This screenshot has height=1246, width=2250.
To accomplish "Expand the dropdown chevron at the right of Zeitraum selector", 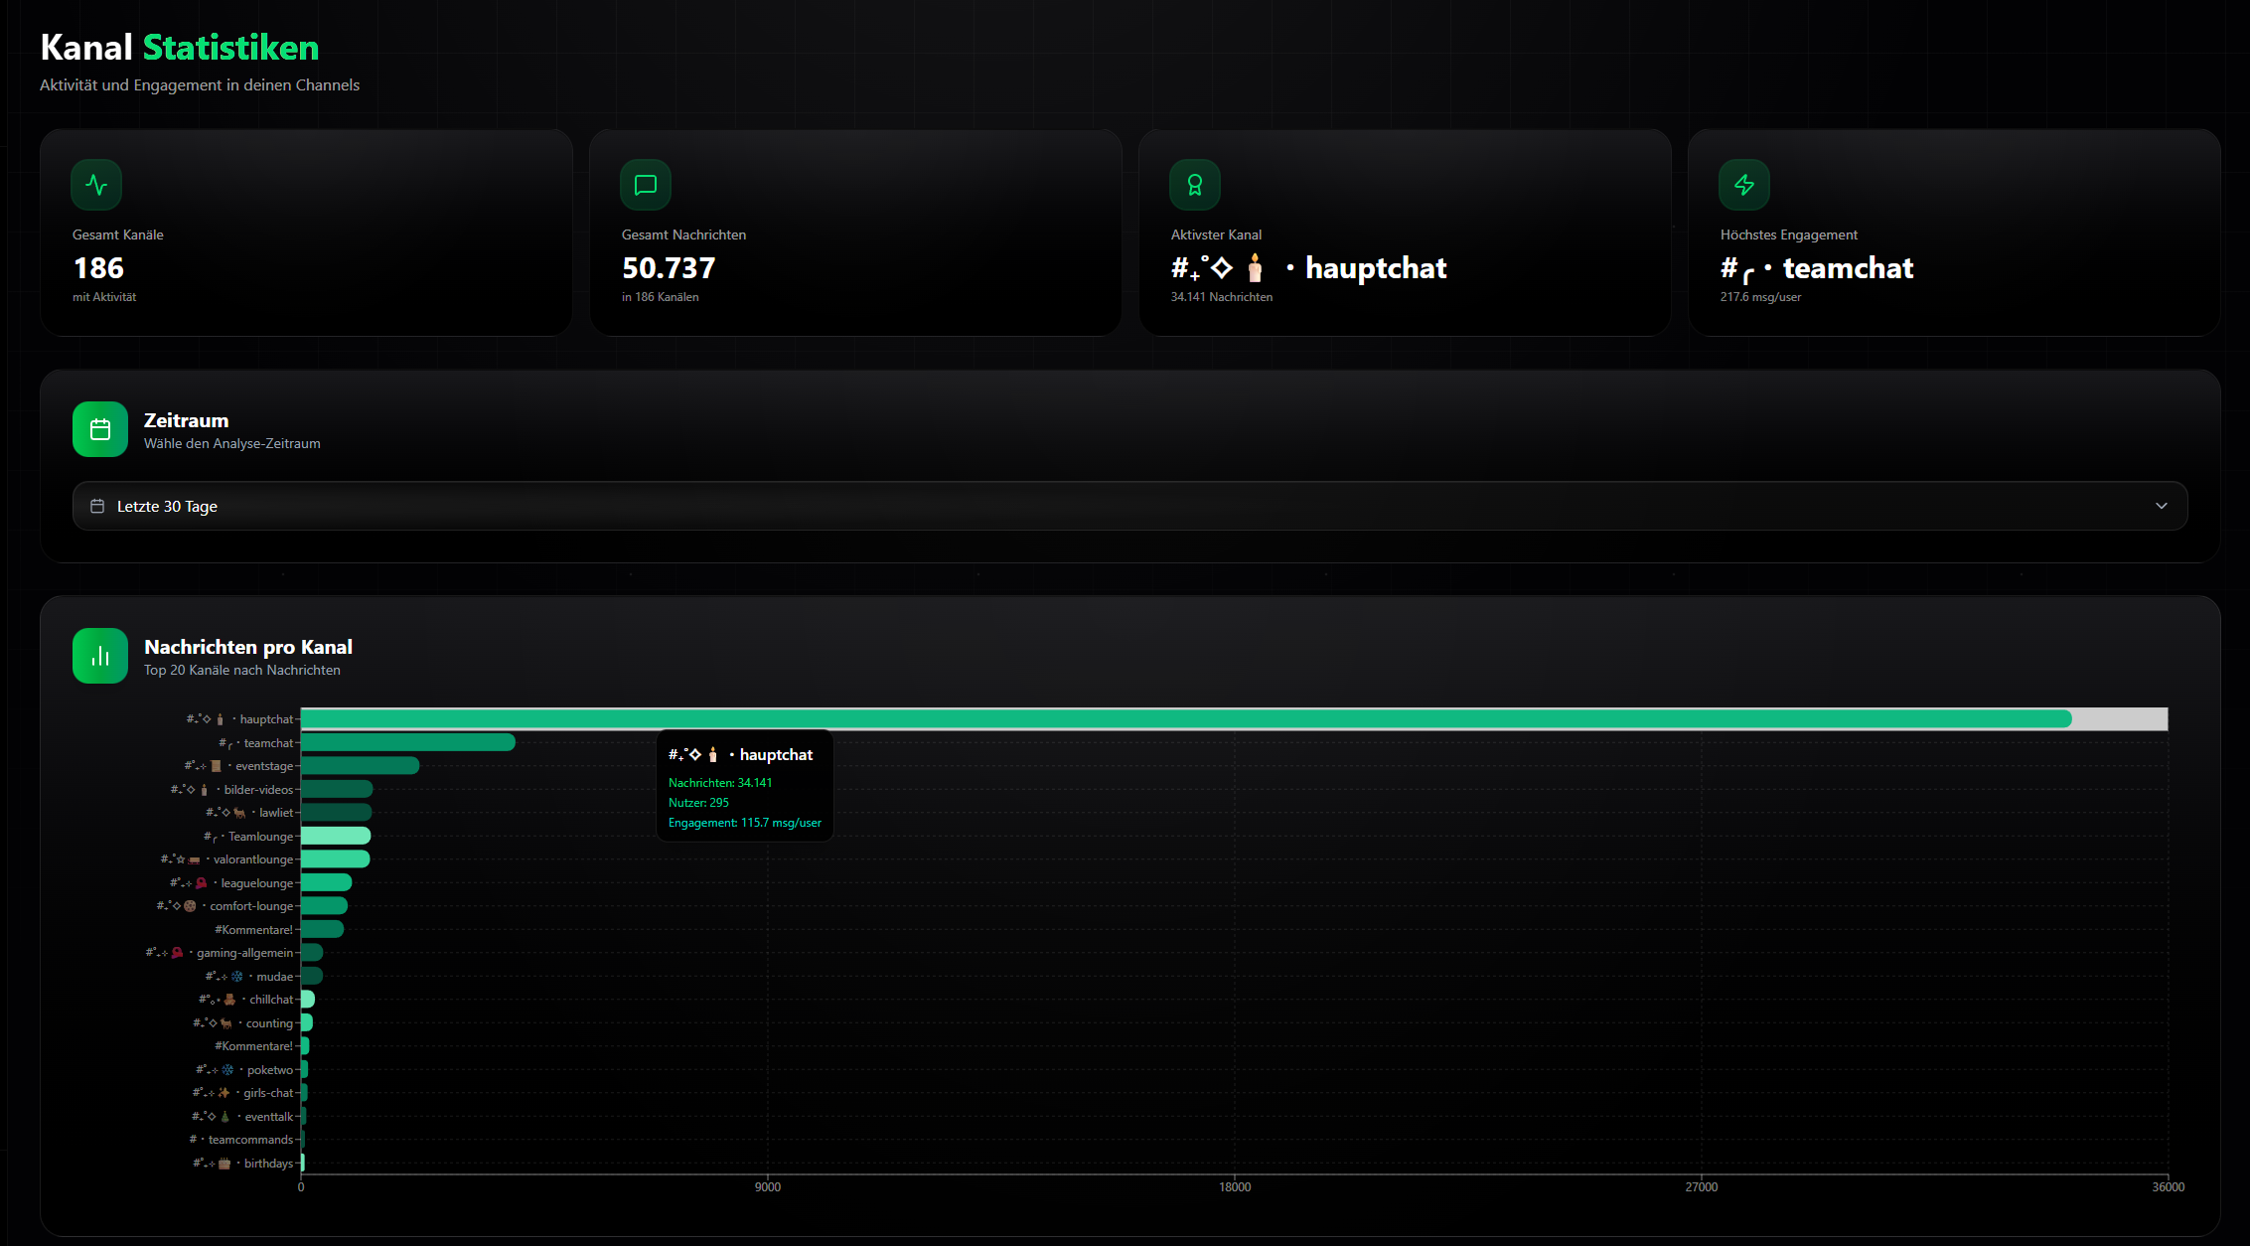I will tap(2162, 507).
